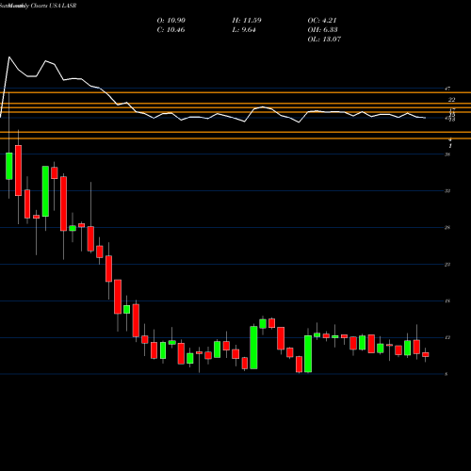Select the high value H: 11.59

[x=247, y=21]
